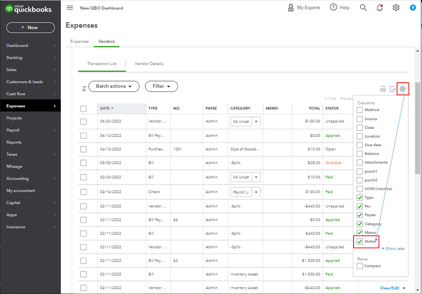422x294 pixels.
Task: Click the vertical page scrollbar
Action: point(418,127)
